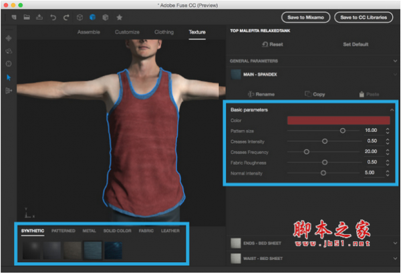Undo the last action

pyautogui.click(x=53, y=17)
